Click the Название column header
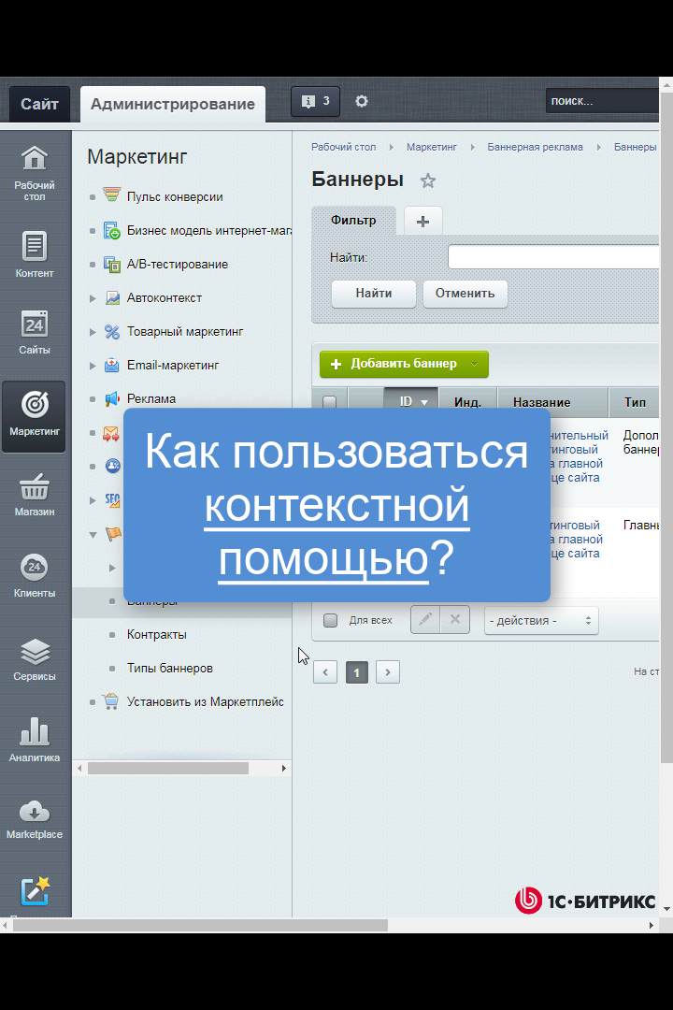The height and width of the screenshot is (1010, 673). coord(553,402)
